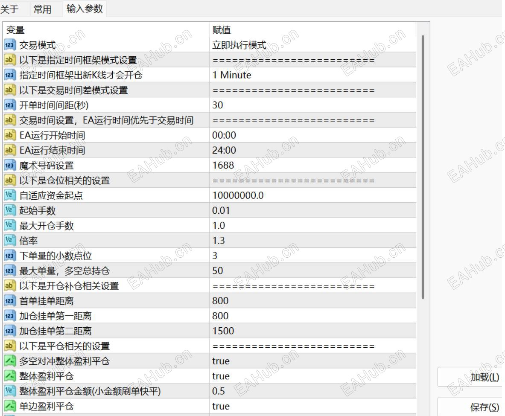
Task: Select the 起始手数 variable name
Action: point(38,211)
